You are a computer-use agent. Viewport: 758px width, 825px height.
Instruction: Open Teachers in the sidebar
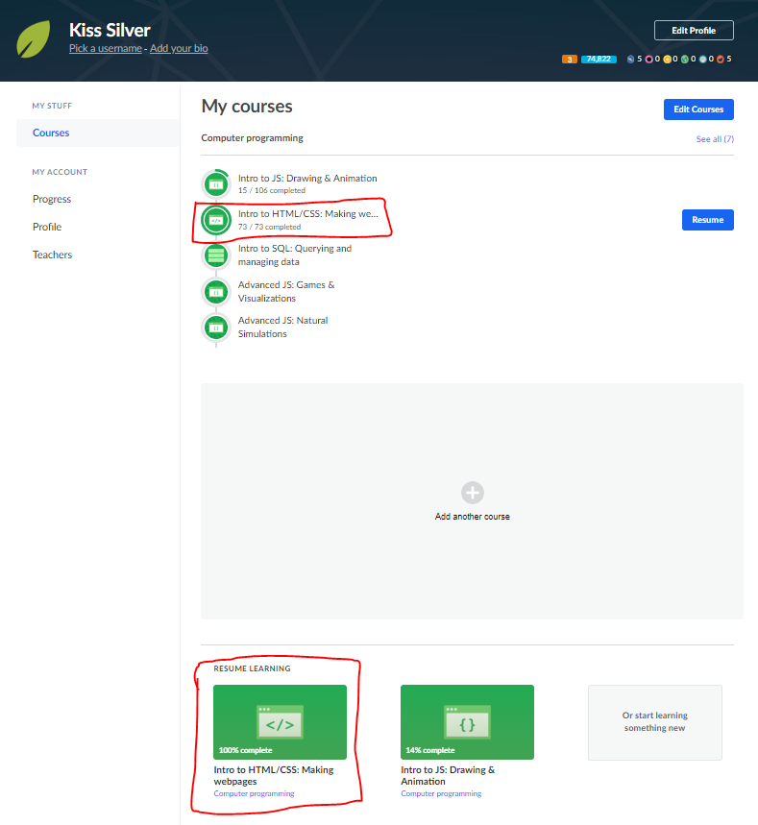coord(52,255)
